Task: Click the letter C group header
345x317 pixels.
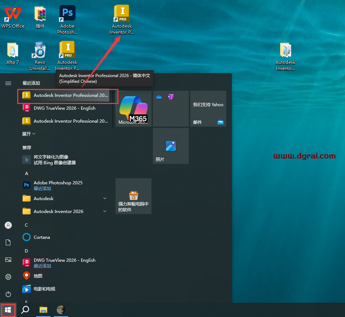Action: 27,225
